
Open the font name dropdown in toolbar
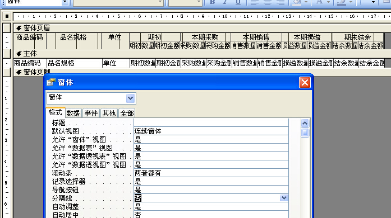coord(160,2)
